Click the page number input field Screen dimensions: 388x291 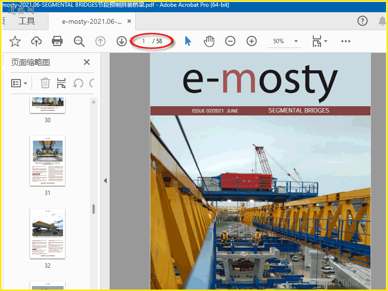pyautogui.click(x=144, y=41)
